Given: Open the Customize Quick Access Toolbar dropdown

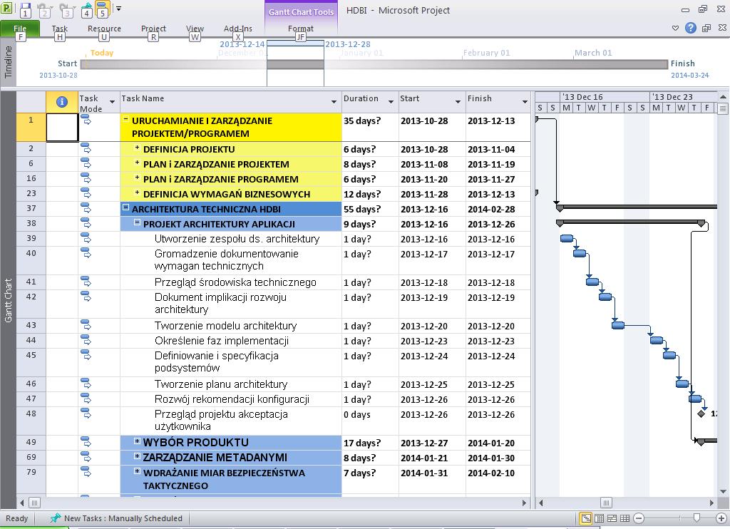Looking at the screenshot, I should pos(118,9).
